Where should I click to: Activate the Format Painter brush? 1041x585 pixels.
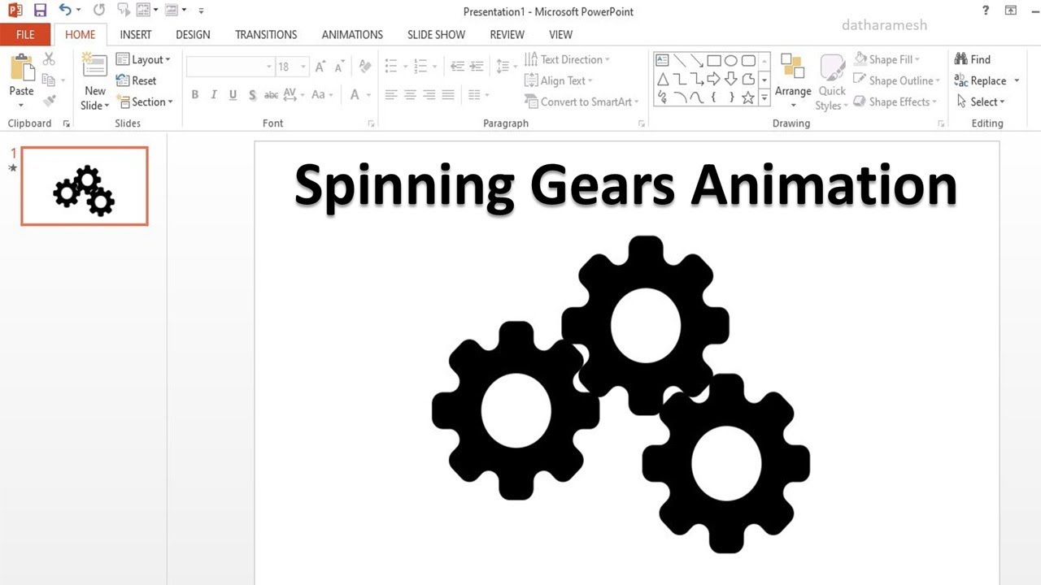pyautogui.click(x=49, y=102)
